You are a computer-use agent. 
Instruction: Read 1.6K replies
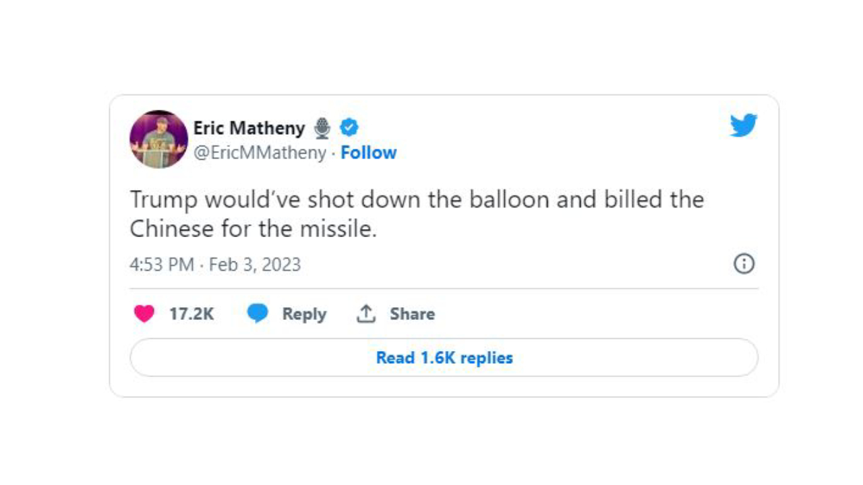pyautogui.click(x=444, y=358)
